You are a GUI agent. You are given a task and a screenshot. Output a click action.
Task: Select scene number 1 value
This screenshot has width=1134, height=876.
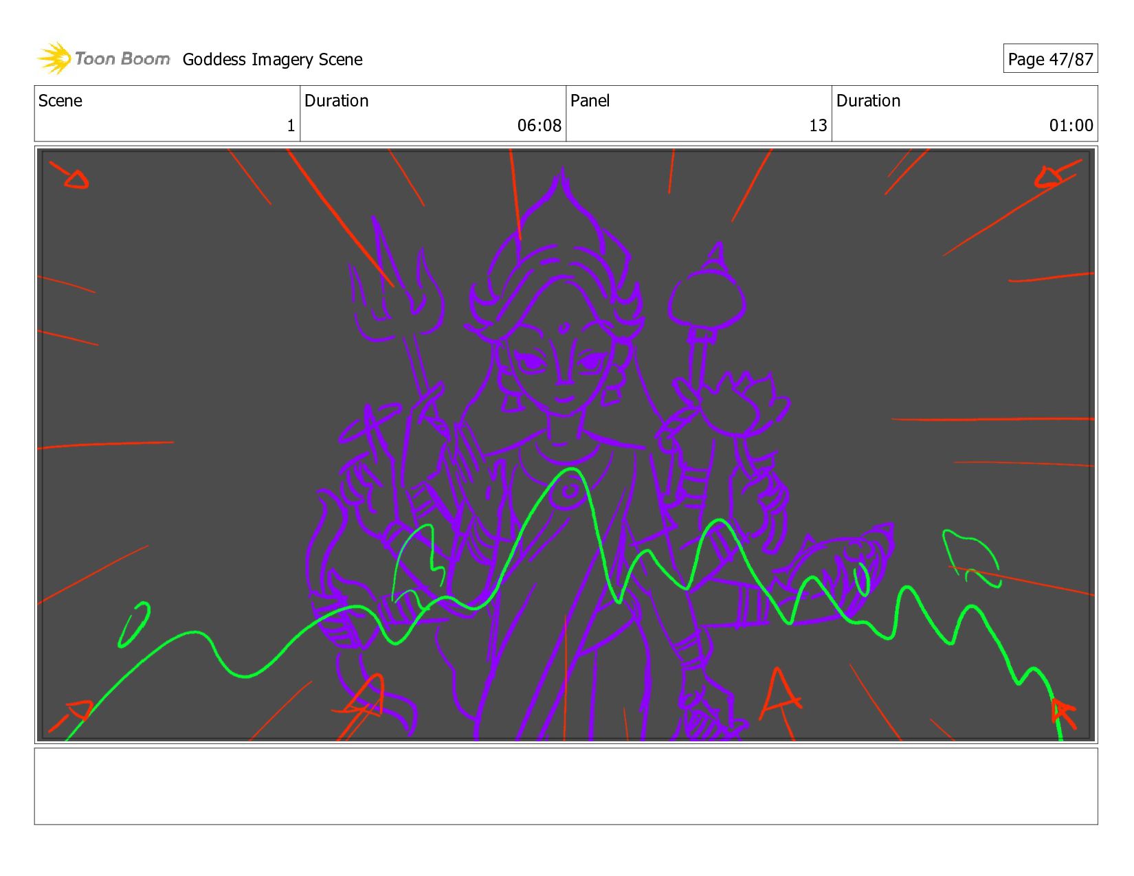click(291, 126)
